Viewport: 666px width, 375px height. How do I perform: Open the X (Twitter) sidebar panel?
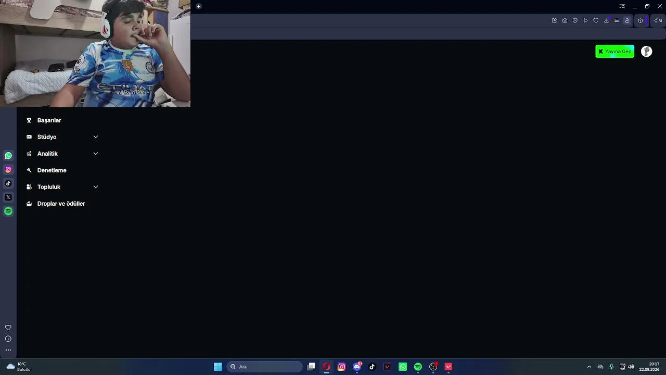coord(8,197)
